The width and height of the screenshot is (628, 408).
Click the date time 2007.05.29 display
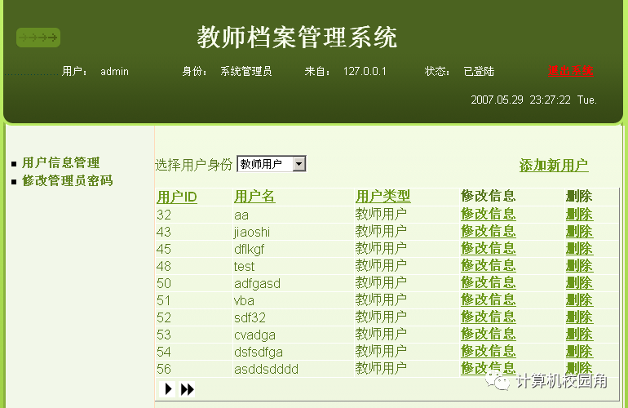point(533,100)
